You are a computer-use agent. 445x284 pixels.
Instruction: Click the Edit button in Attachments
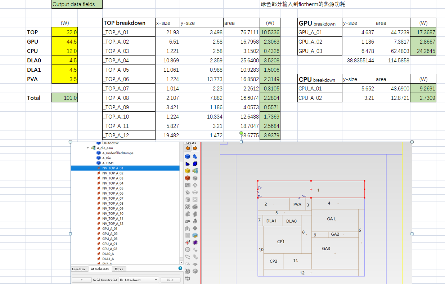coord(170,280)
